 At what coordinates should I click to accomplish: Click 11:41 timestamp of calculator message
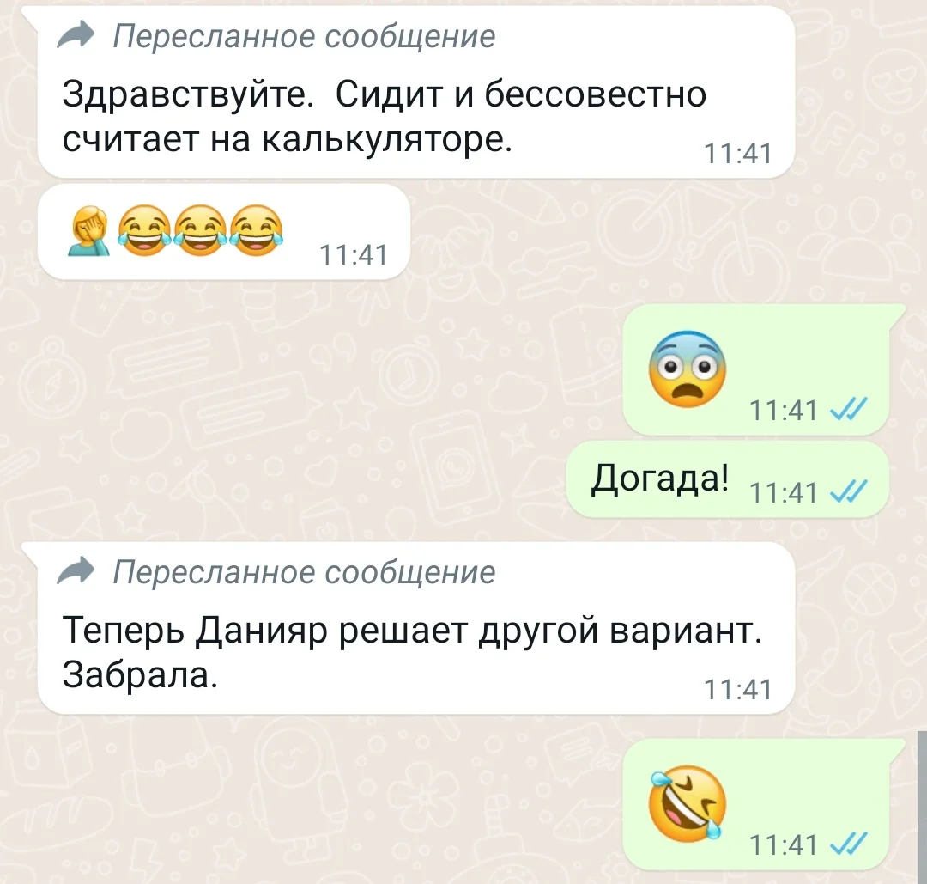coord(738,154)
